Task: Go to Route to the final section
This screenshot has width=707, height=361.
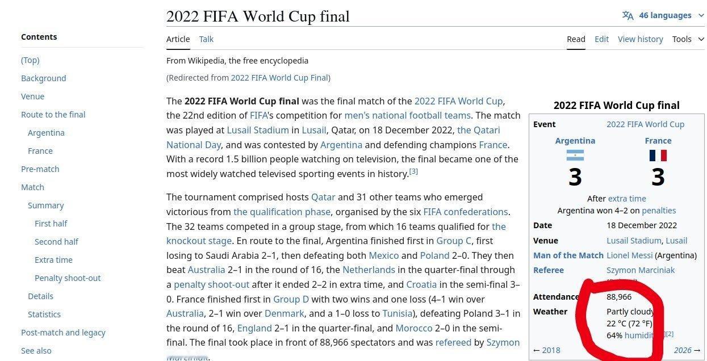Action: tap(53, 115)
